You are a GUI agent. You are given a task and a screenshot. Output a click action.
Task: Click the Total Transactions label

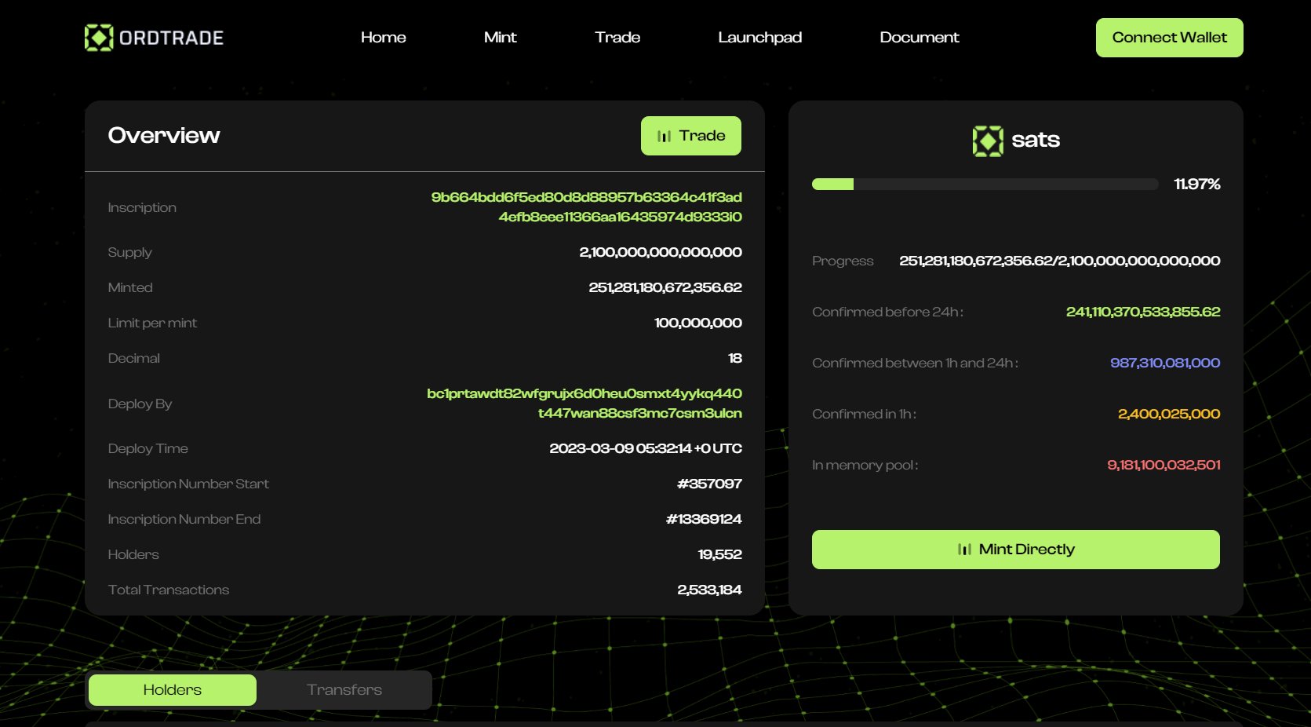point(169,590)
